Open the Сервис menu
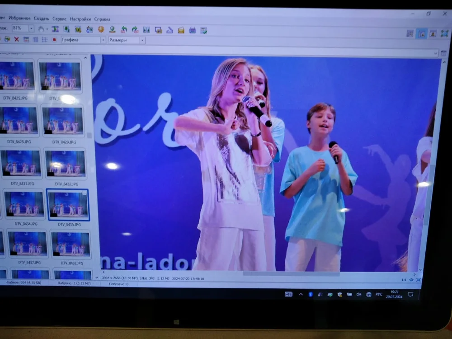 click(x=59, y=19)
